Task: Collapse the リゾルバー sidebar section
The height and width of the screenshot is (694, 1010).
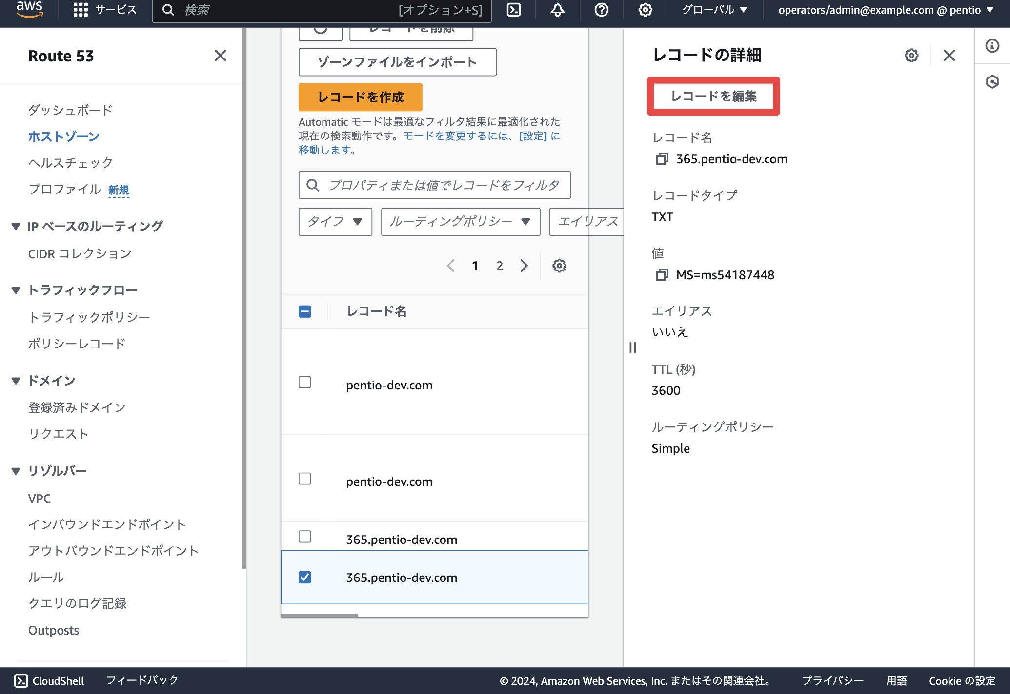Action: [x=16, y=471]
